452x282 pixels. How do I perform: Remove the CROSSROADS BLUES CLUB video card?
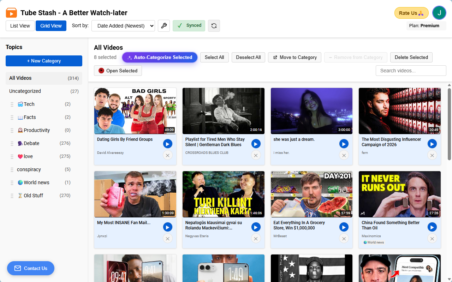pos(256,155)
